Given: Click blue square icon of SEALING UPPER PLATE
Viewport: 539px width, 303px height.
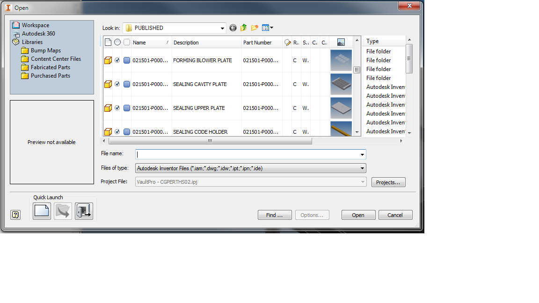Looking at the screenshot, I should pyautogui.click(x=127, y=108).
